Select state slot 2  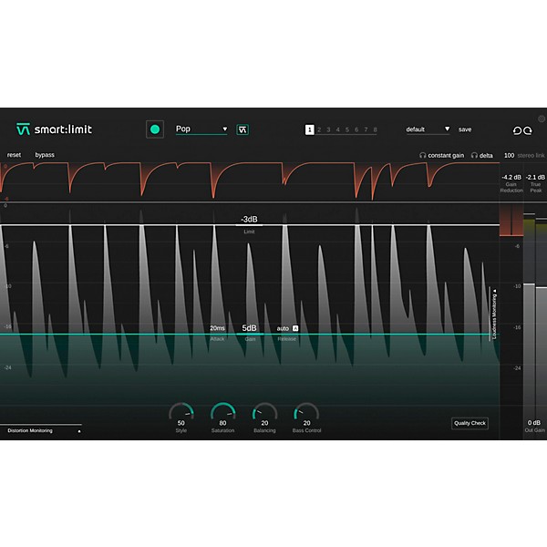click(319, 129)
